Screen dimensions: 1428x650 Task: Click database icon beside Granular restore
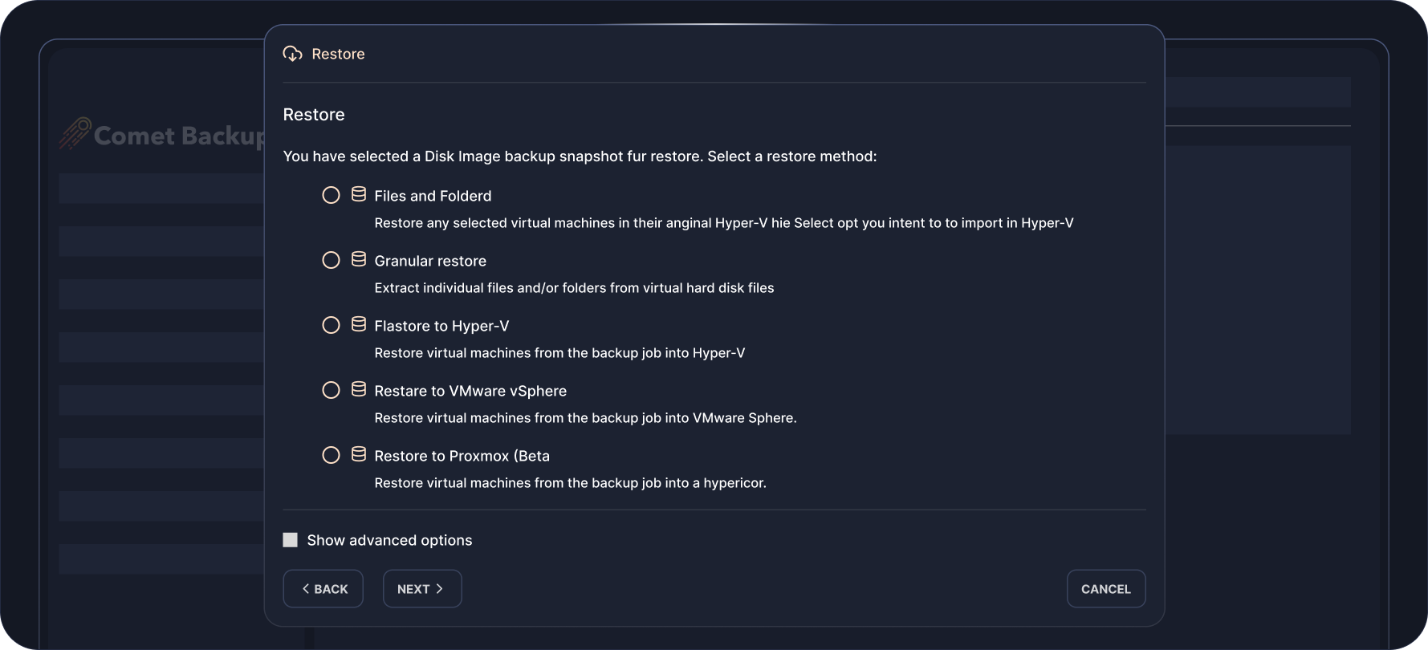(x=359, y=259)
